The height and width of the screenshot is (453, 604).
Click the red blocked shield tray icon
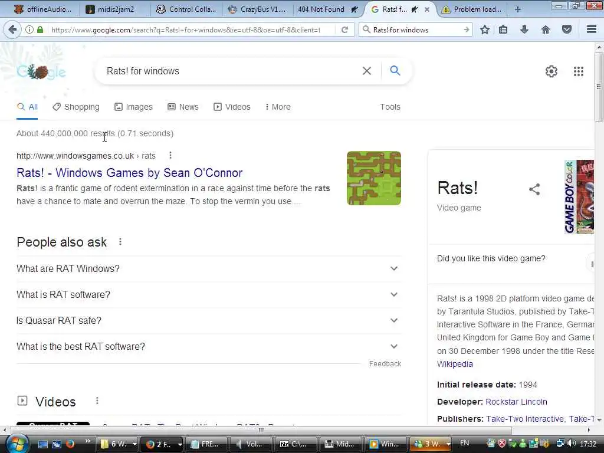click(501, 444)
